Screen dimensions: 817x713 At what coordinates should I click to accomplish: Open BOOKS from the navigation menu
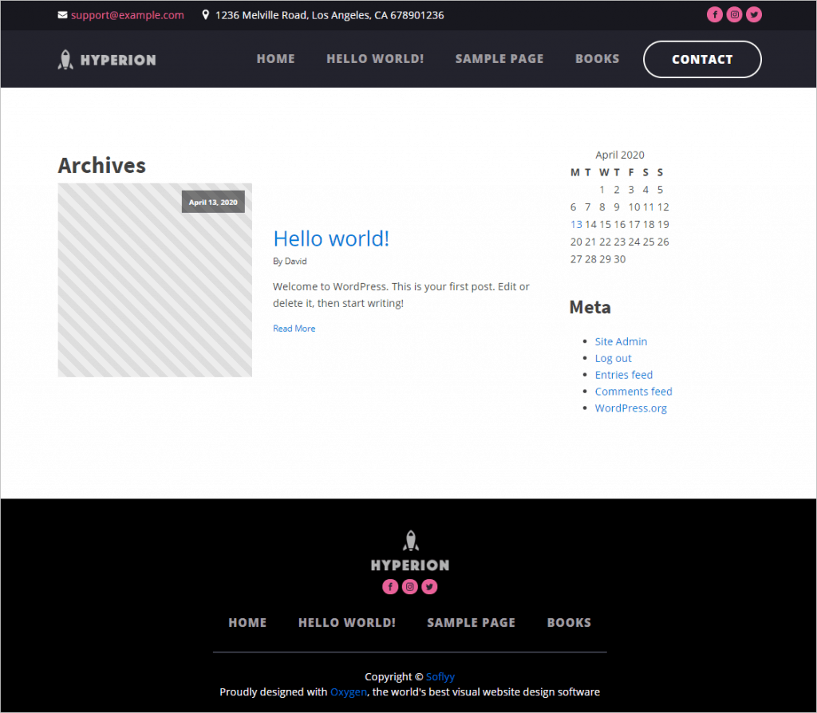click(x=597, y=58)
